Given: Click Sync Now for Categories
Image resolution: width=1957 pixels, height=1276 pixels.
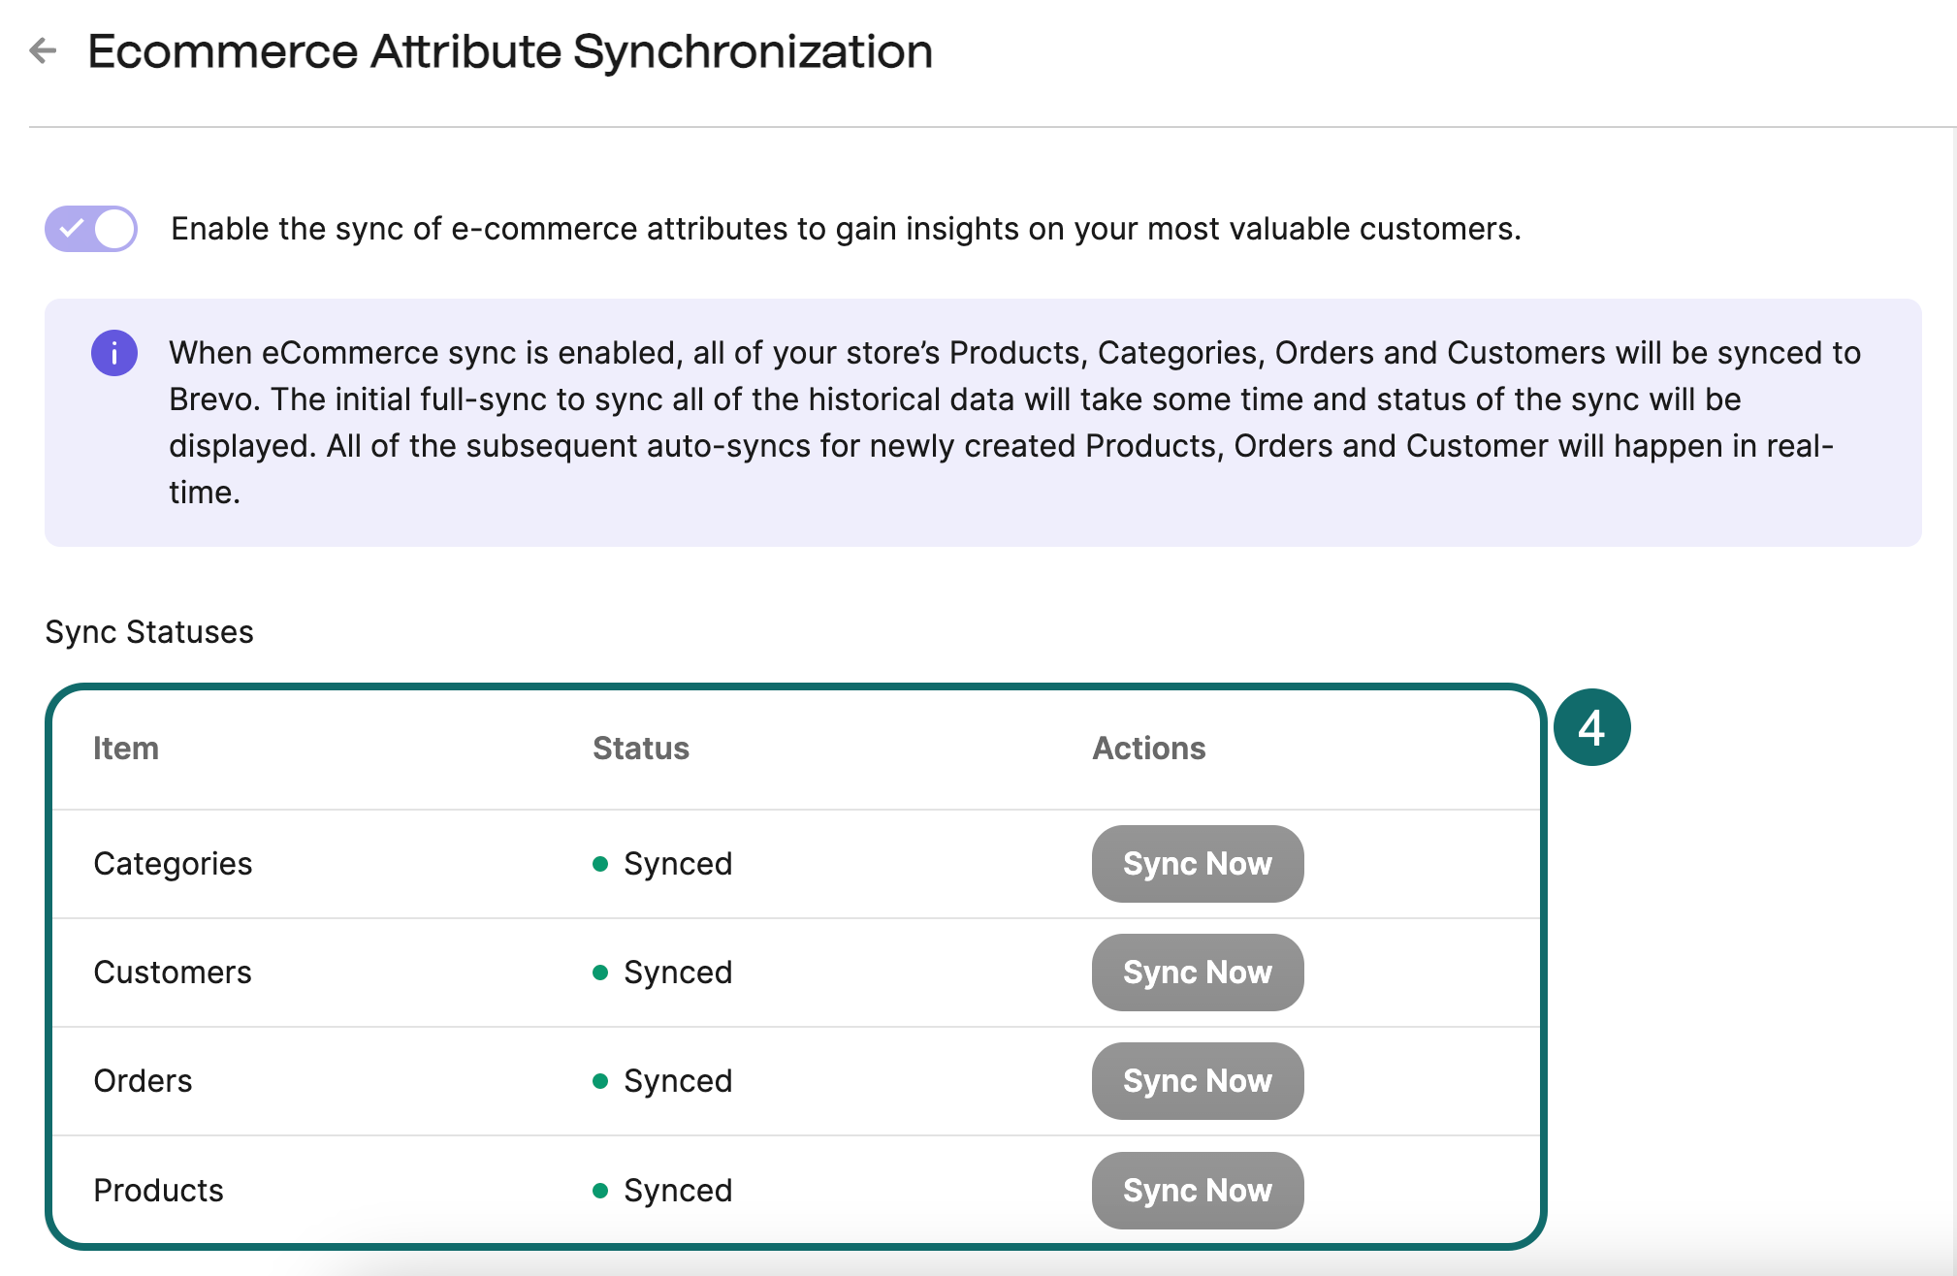Looking at the screenshot, I should [1198, 864].
